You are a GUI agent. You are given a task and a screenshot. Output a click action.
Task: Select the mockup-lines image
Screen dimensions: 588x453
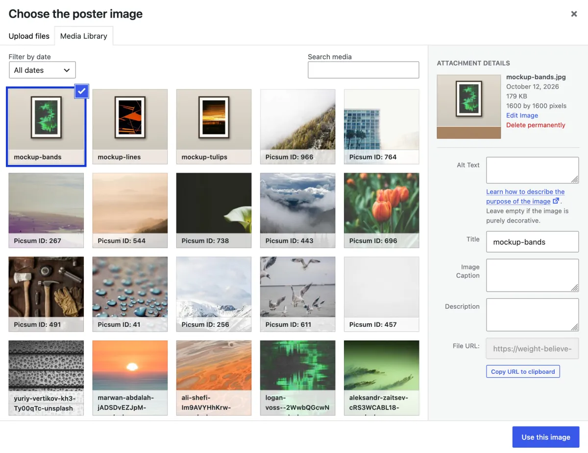(130, 126)
